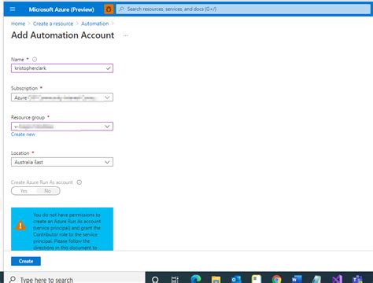Viewport: 373px width, 283px height.
Task: Edit the Name field containing kristopherclark
Action: (x=62, y=68)
